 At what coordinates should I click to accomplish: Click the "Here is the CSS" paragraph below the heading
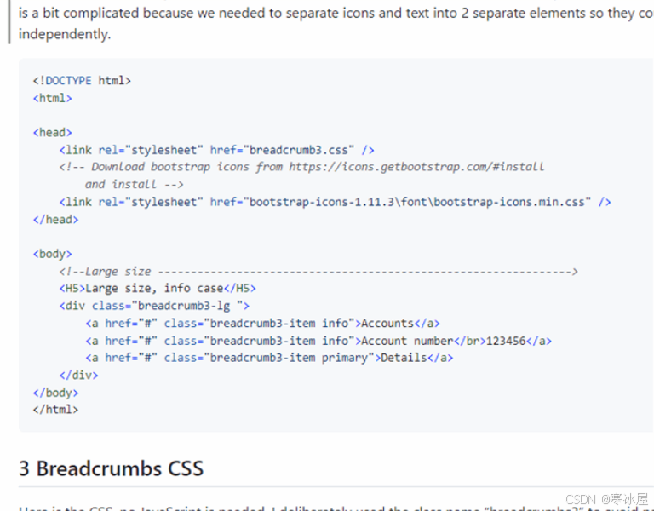click(x=336, y=508)
